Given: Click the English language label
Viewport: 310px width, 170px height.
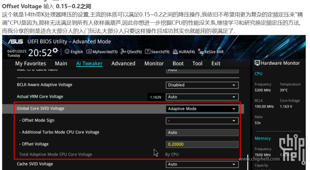Looking at the screenshot, I should tap(77, 52).
